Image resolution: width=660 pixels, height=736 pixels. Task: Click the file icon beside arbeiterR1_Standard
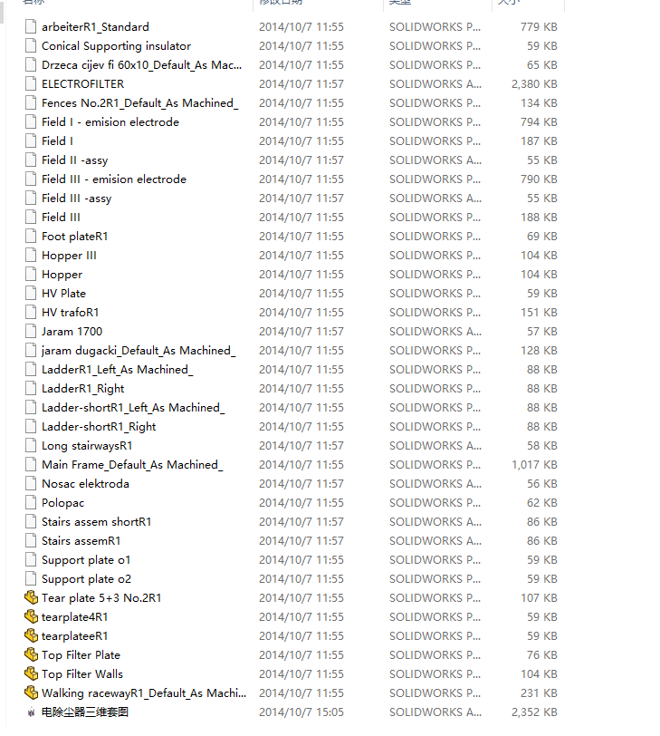[31, 27]
